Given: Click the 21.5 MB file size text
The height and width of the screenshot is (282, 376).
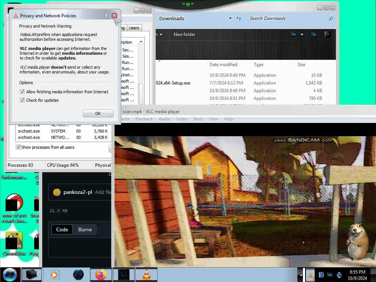Looking at the screenshot, I should [58, 211].
